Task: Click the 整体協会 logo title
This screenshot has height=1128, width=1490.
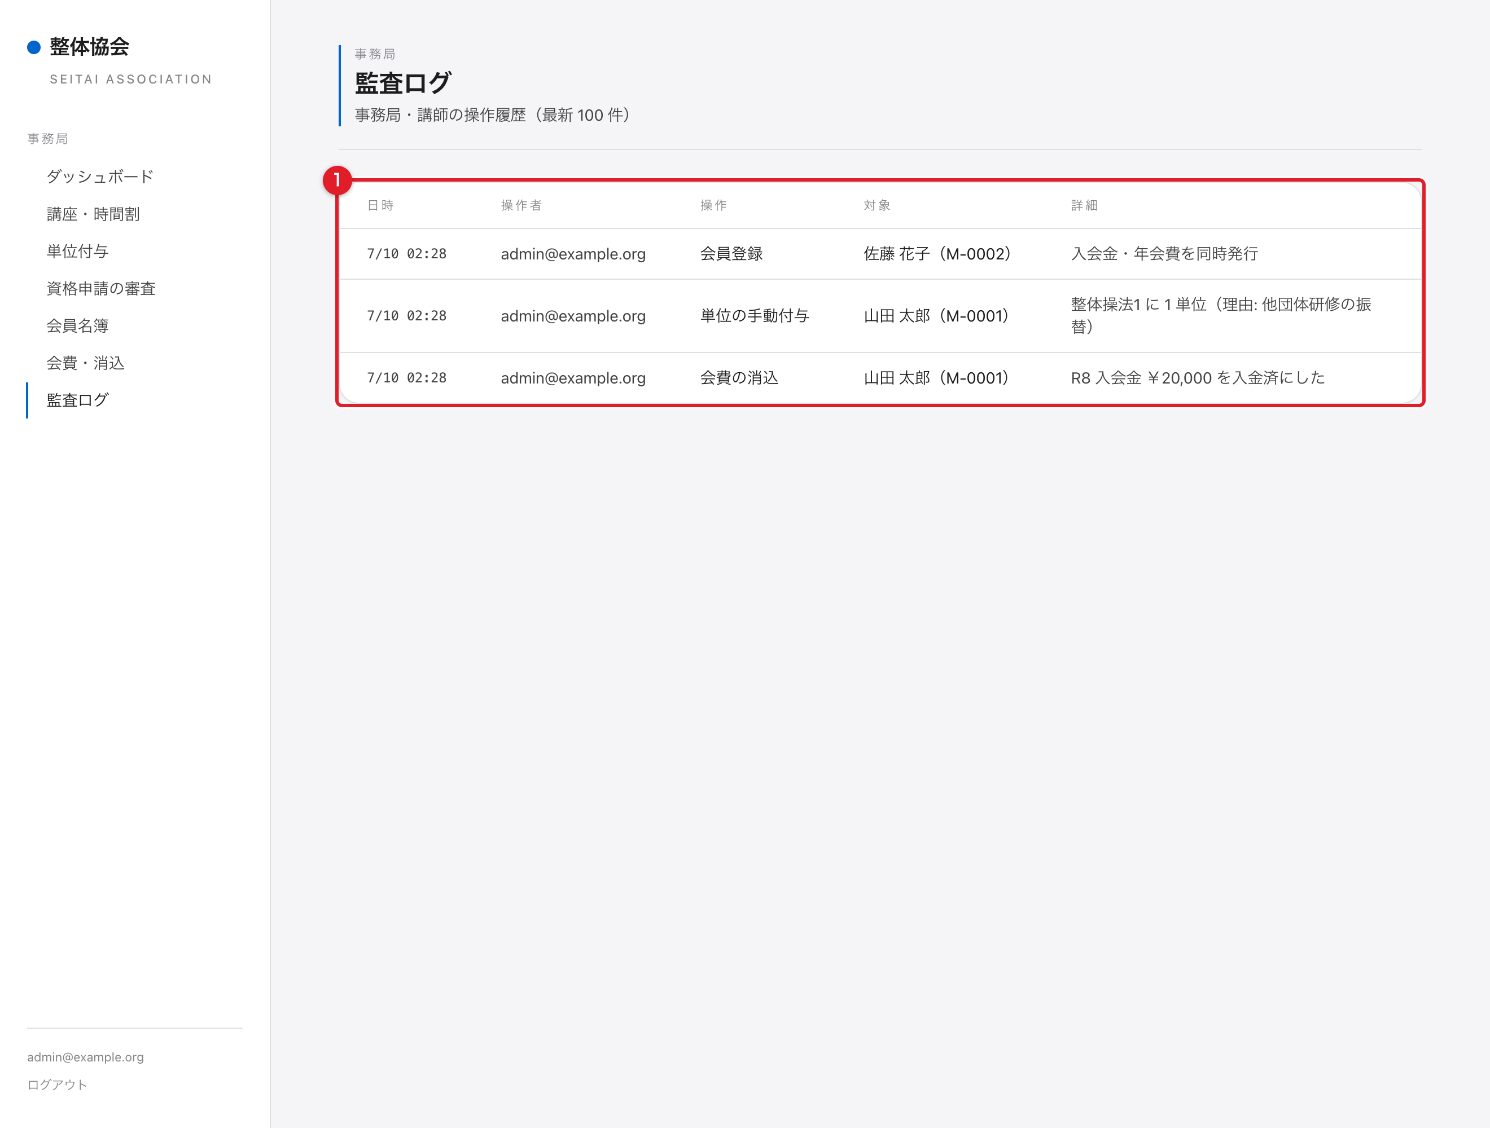Action: click(90, 46)
